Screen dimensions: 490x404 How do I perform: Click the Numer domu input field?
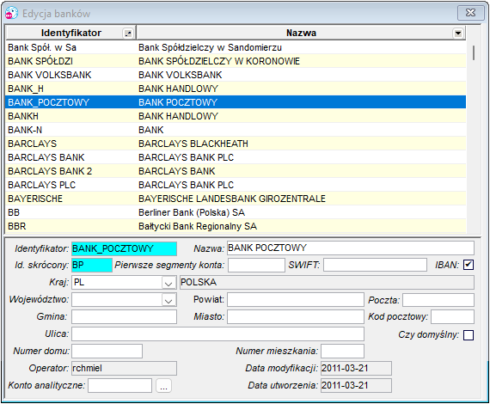(107, 352)
